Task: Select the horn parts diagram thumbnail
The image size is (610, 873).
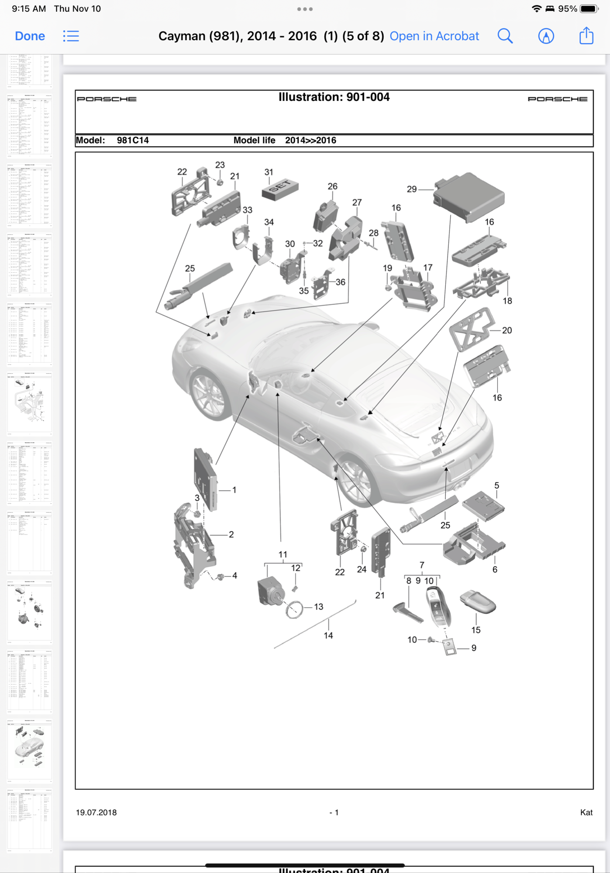Action: tap(30, 611)
